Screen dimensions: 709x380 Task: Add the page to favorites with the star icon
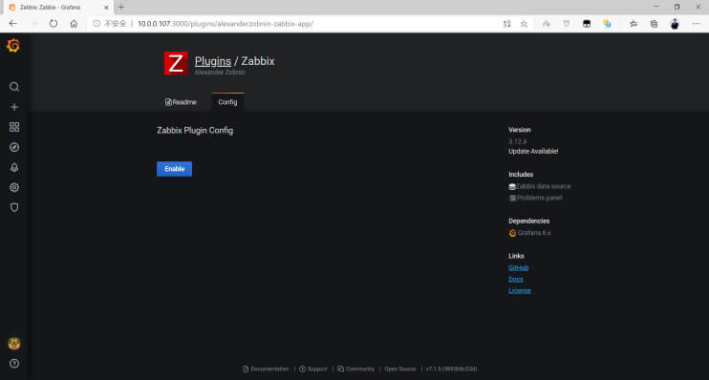pos(524,24)
